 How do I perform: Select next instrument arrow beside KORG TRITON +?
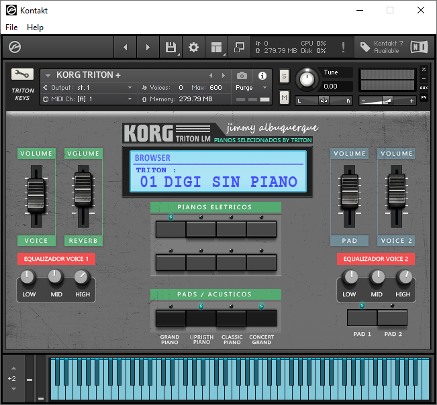pyautogui.click(x=224, y=75)
